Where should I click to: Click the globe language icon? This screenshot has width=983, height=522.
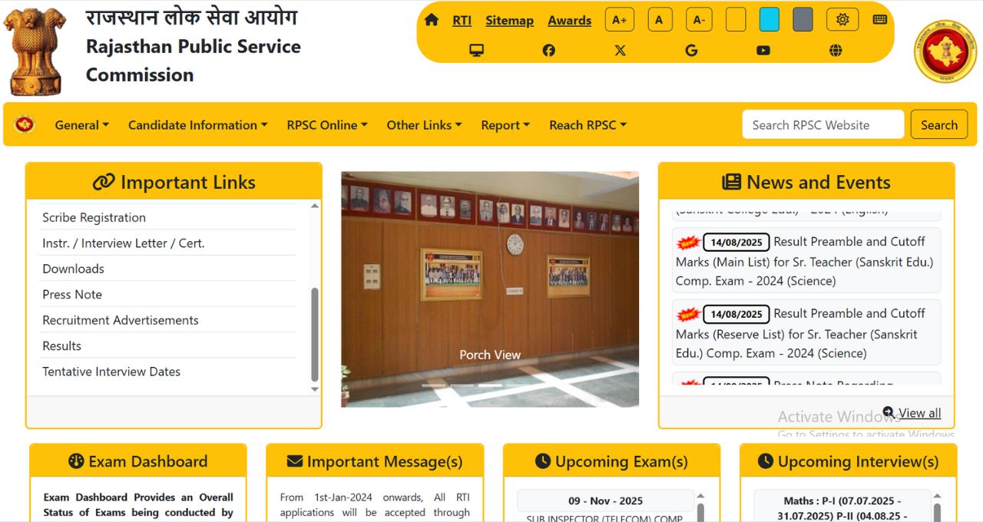point(836,51)
